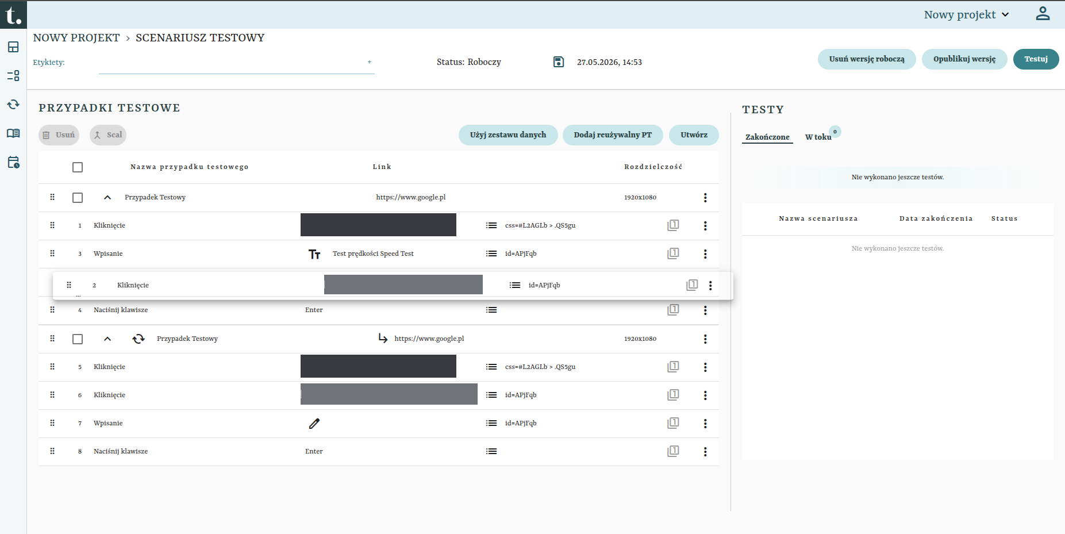Click the Użyj zestawu danych button

pos(508,135)
